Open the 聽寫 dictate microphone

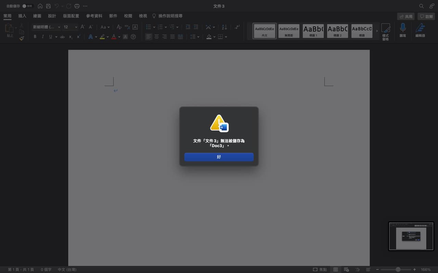pyautogui.click(x=403, y=30)
